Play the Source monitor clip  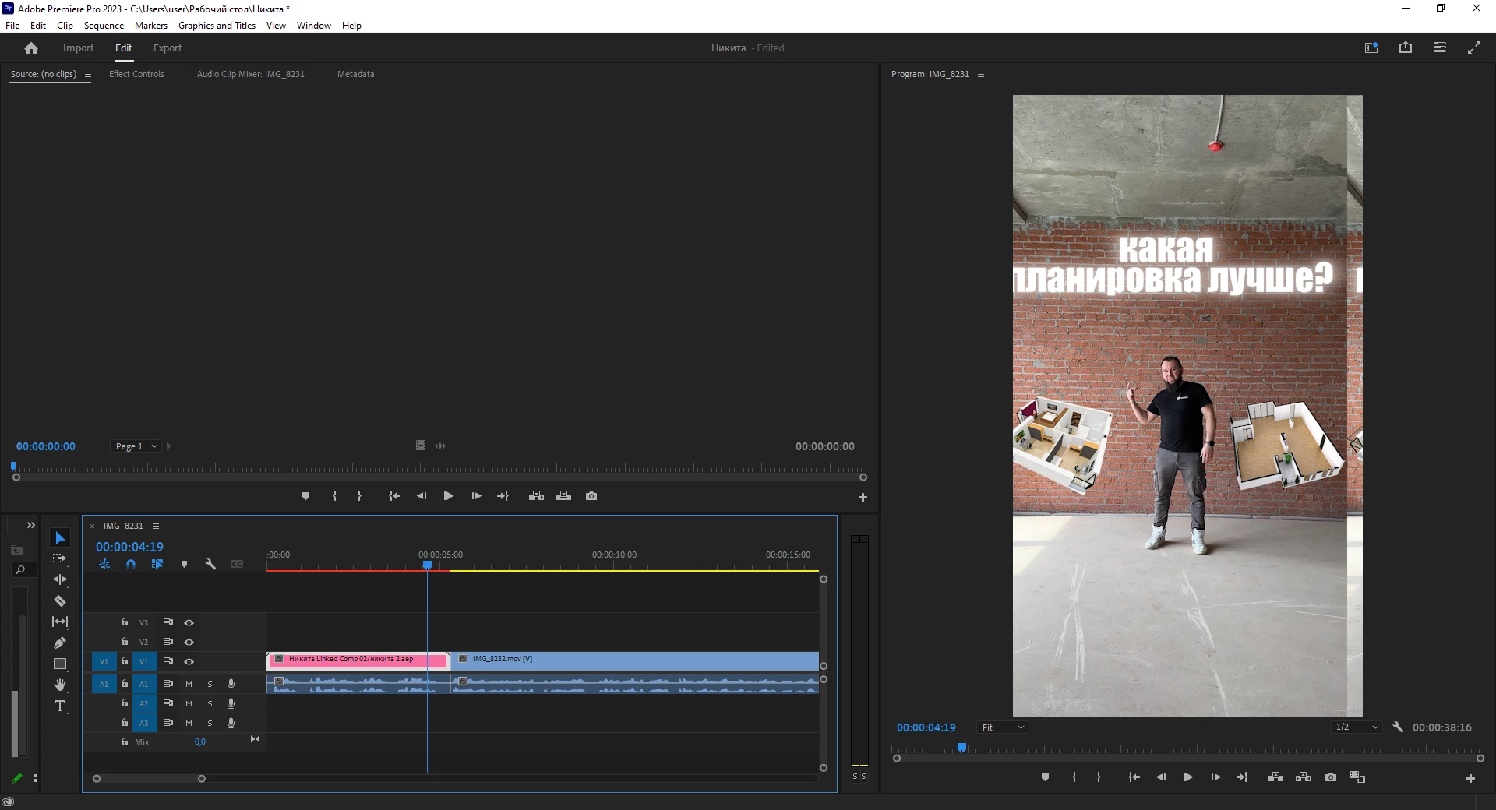[x=448, y=496]
